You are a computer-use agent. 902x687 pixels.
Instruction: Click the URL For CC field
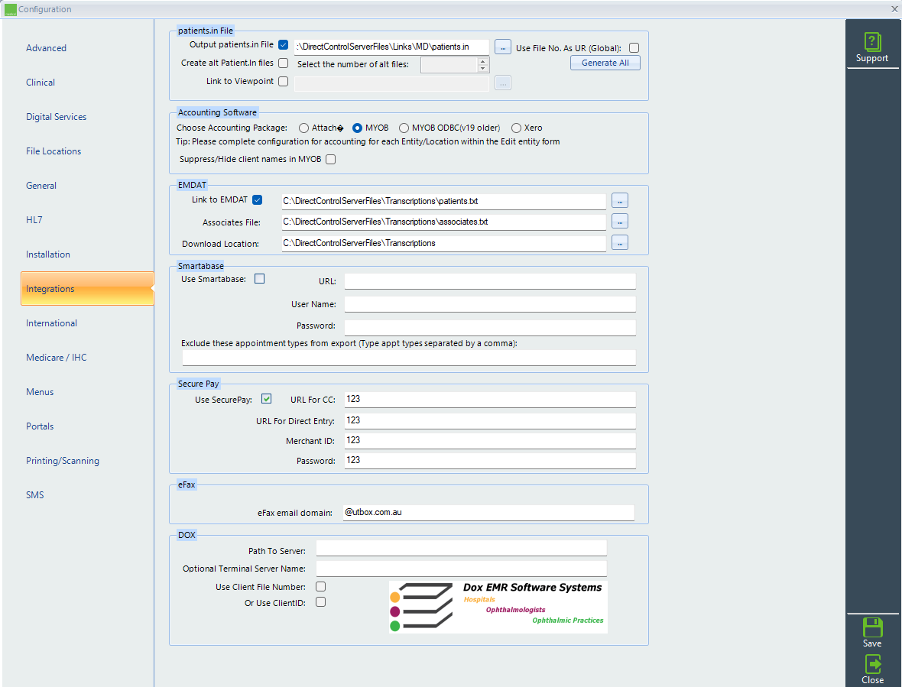click(490, 399)
